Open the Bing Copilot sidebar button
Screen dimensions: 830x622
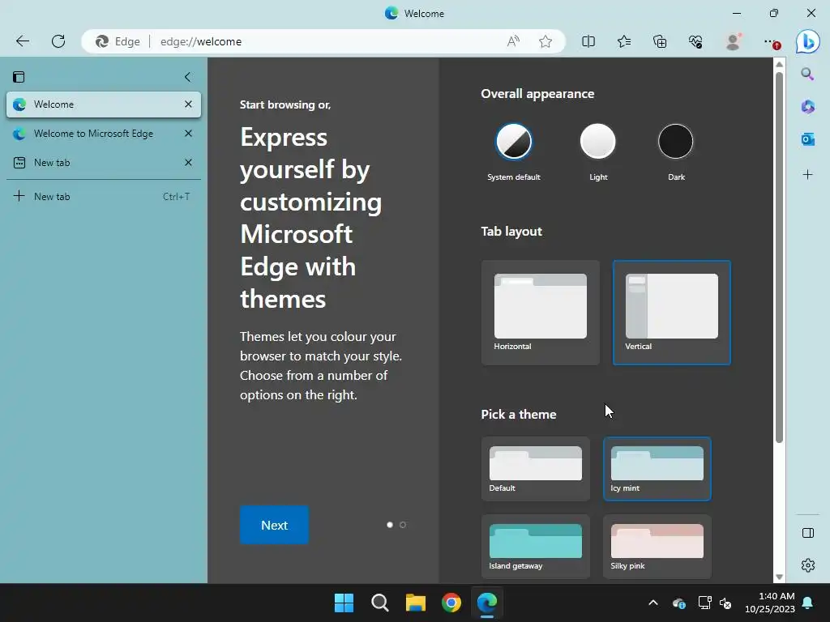click(x=808, y=41)
